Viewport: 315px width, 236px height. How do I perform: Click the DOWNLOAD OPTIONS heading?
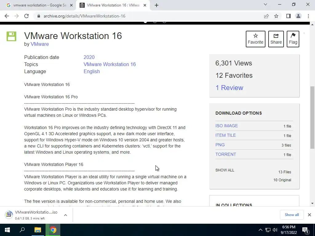coord(238,113)
